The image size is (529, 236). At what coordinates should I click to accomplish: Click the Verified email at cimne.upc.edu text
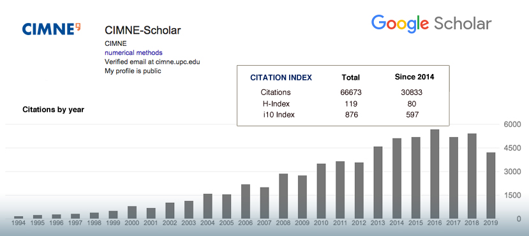153,62
